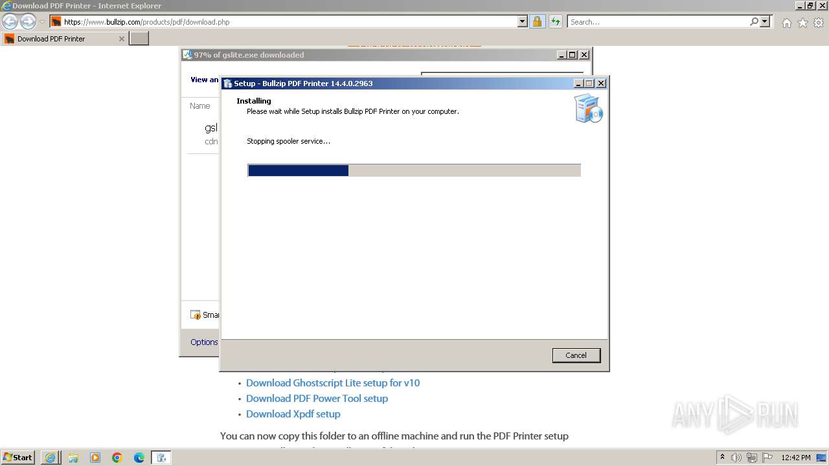Click the Installing heading text
829x466 pixels.
coord(254,101)
